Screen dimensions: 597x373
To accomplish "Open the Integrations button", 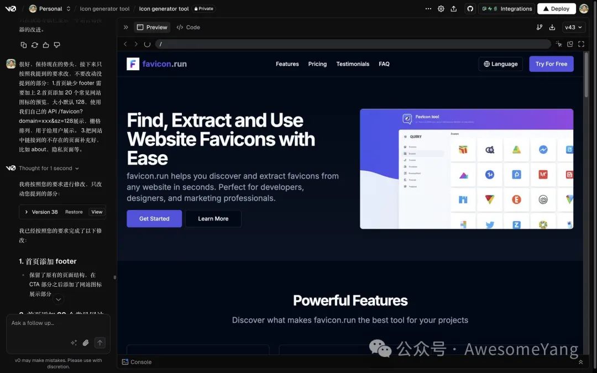I will click(x=507, y=8).
